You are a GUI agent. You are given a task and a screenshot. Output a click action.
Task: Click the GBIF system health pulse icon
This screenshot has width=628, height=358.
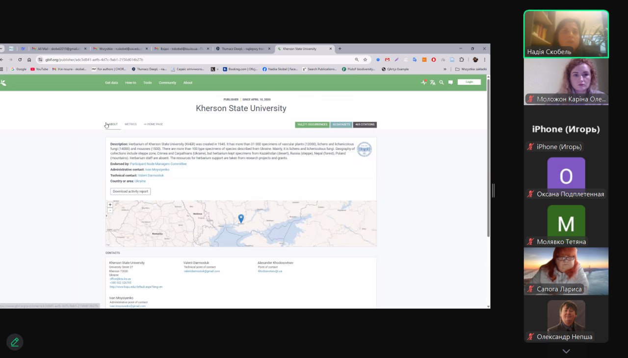424,82
